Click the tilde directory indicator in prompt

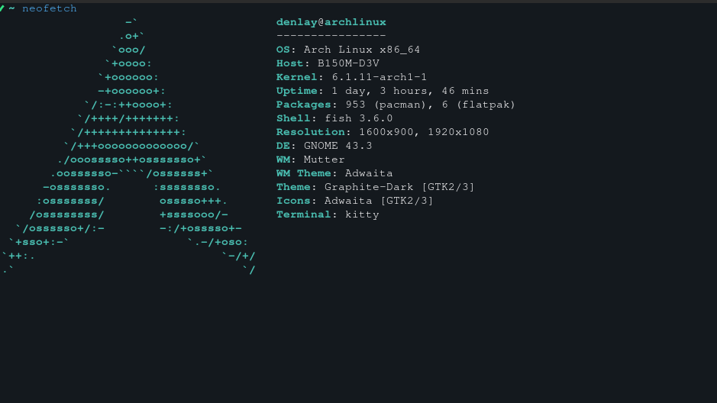(12, 8)
